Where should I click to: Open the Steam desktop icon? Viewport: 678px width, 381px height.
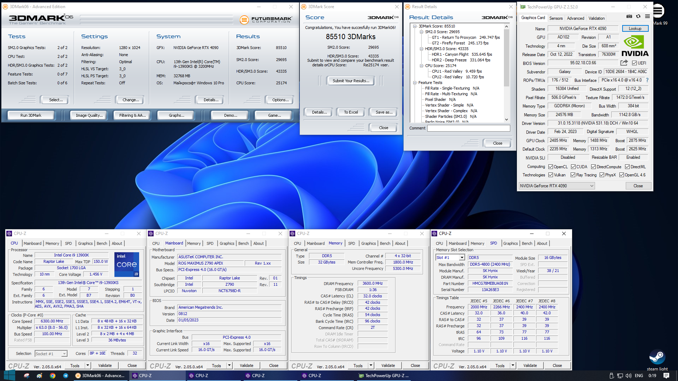[657, 360]
